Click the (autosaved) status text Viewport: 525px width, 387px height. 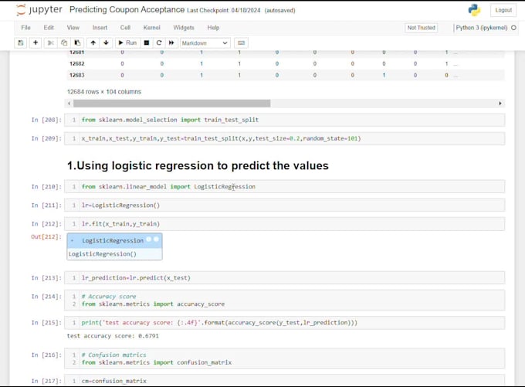coord(280,10)
